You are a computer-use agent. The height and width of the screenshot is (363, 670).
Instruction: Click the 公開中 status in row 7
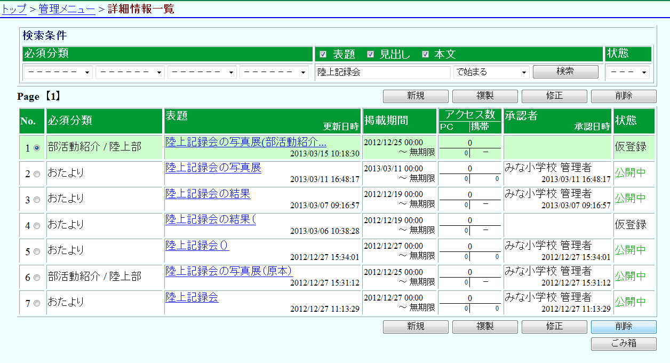click(631, 302)
